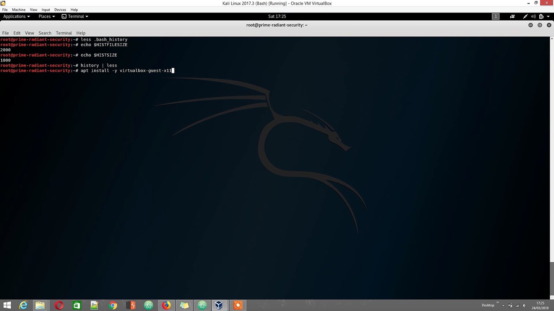
Task: Switch to the second Atom taskbar icon
Action: point(202,305)
